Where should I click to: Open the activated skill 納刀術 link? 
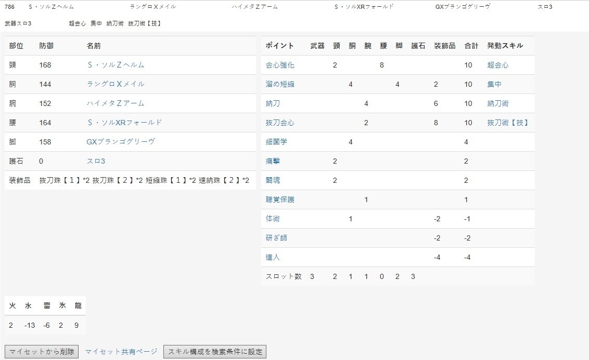tap(498, 103)
